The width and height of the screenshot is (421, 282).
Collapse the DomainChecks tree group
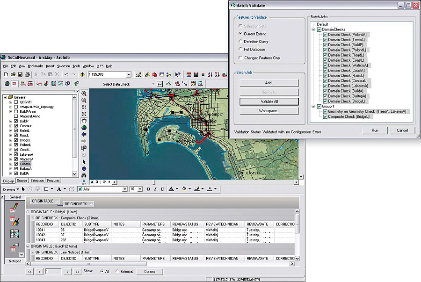click(313, 29)
